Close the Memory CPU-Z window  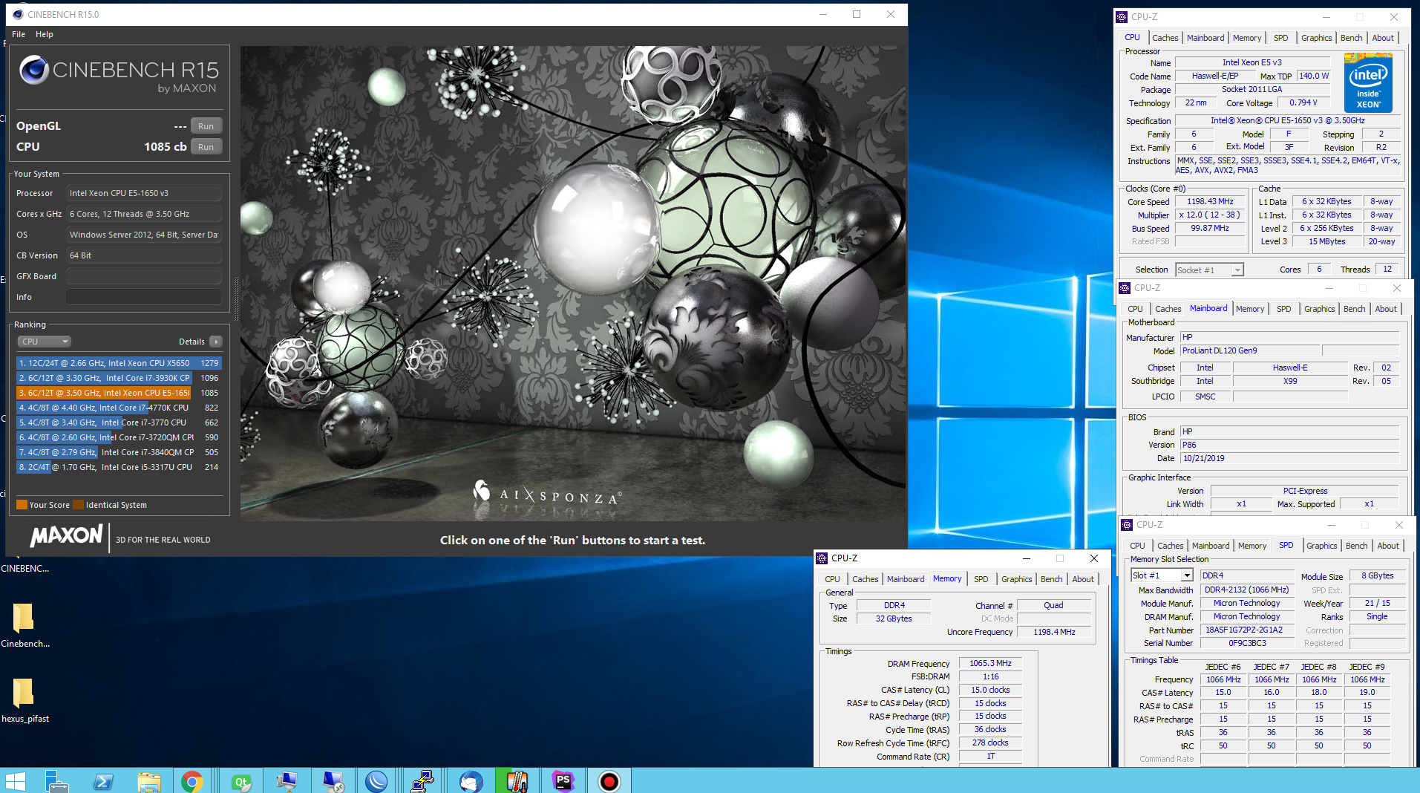(1093, 558)
